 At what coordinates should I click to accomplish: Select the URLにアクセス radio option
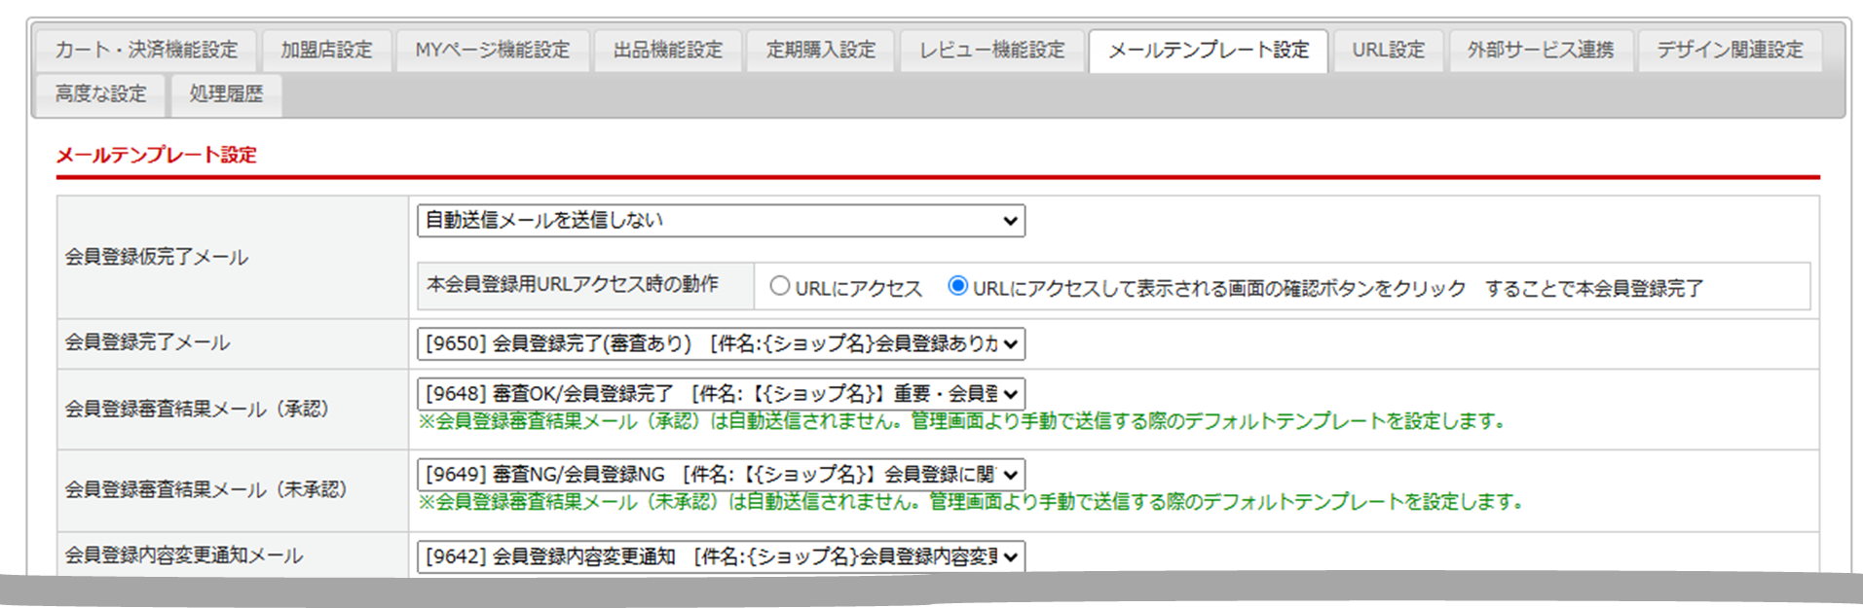click(x=779, y=286)
